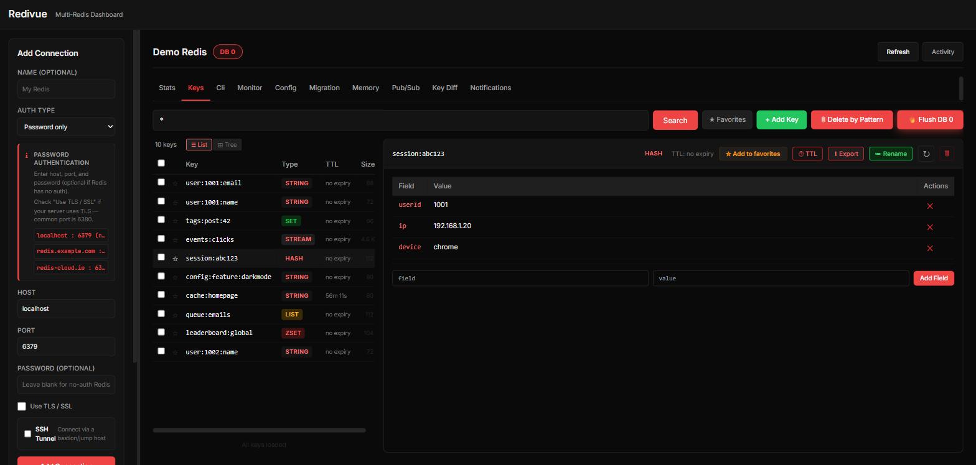Focus the new hash field name input

(x=520, y=278)
